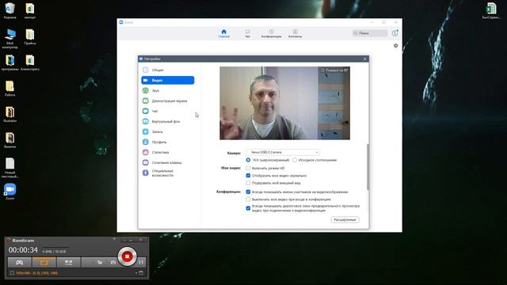This screenshot has height=285, width=507.
Task: Toggle always show video preview dialog checkbox
Action: (248, 208)
